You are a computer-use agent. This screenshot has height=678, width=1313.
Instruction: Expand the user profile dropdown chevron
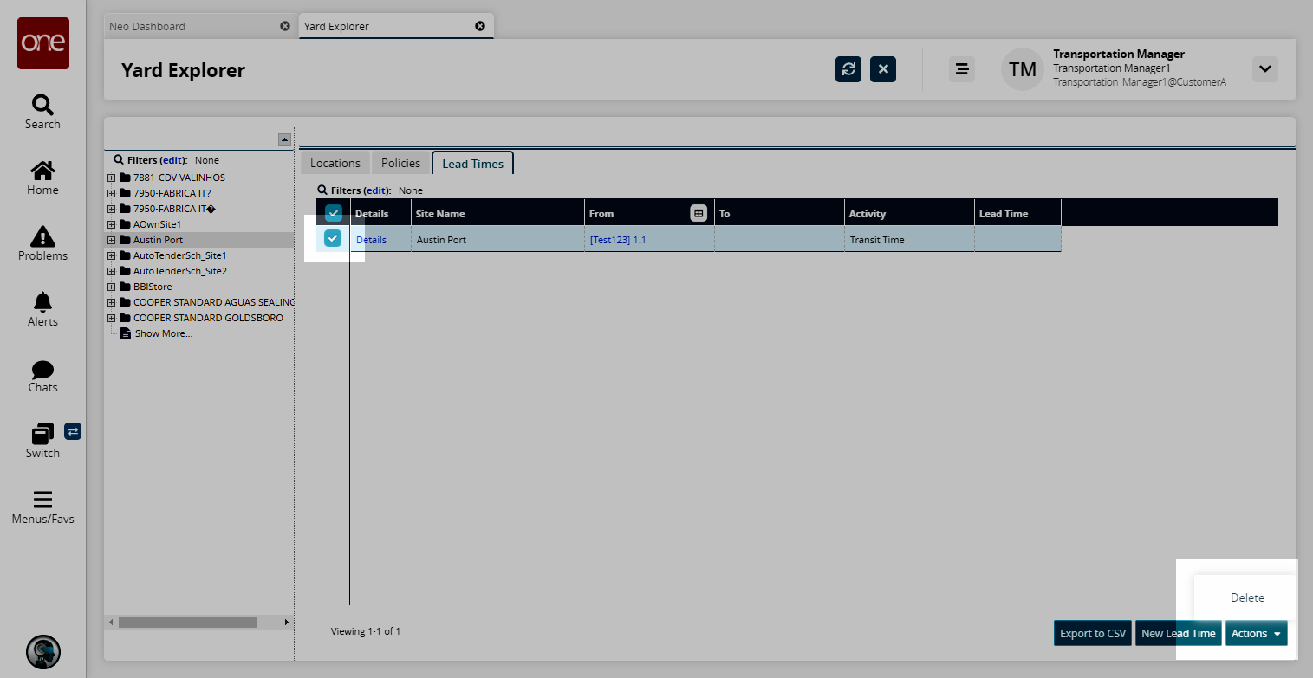pos(1265,69)
